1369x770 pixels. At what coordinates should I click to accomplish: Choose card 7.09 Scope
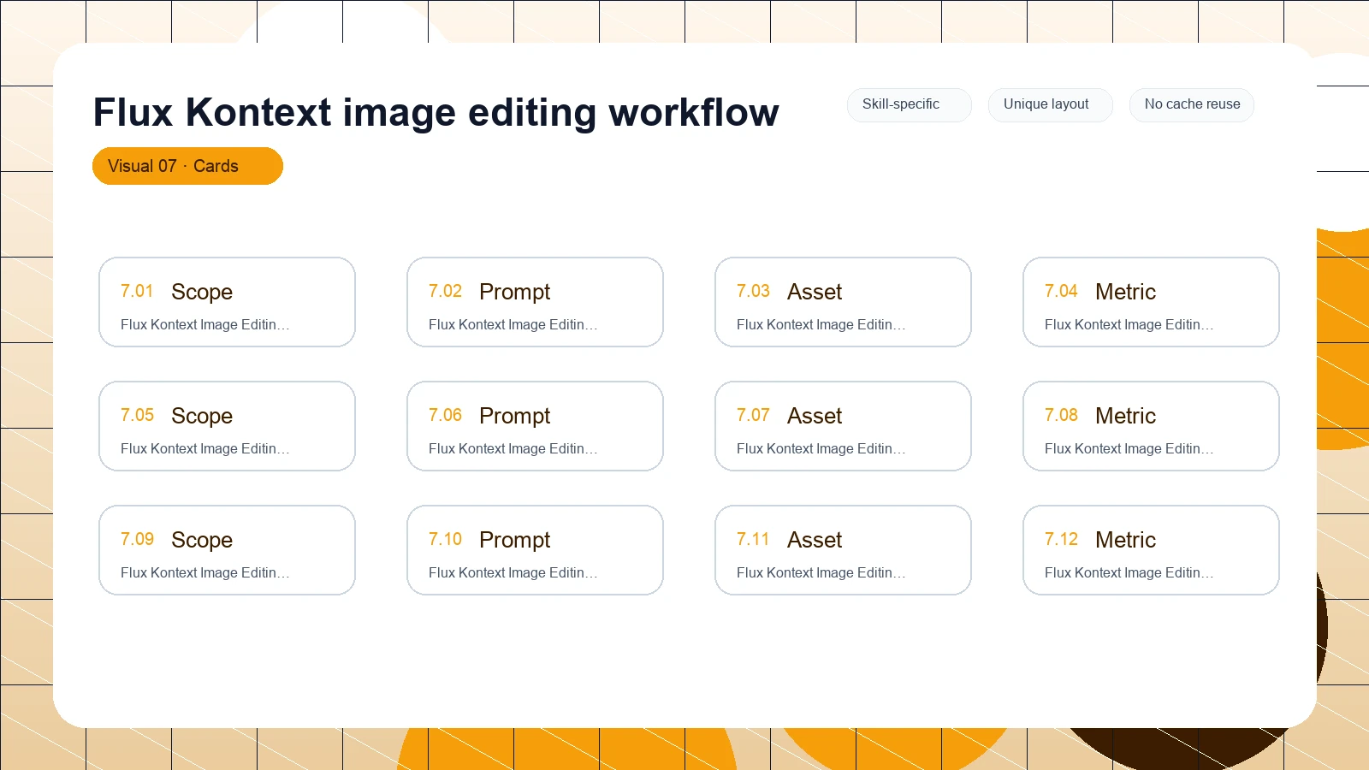click(x=227, y=550)
